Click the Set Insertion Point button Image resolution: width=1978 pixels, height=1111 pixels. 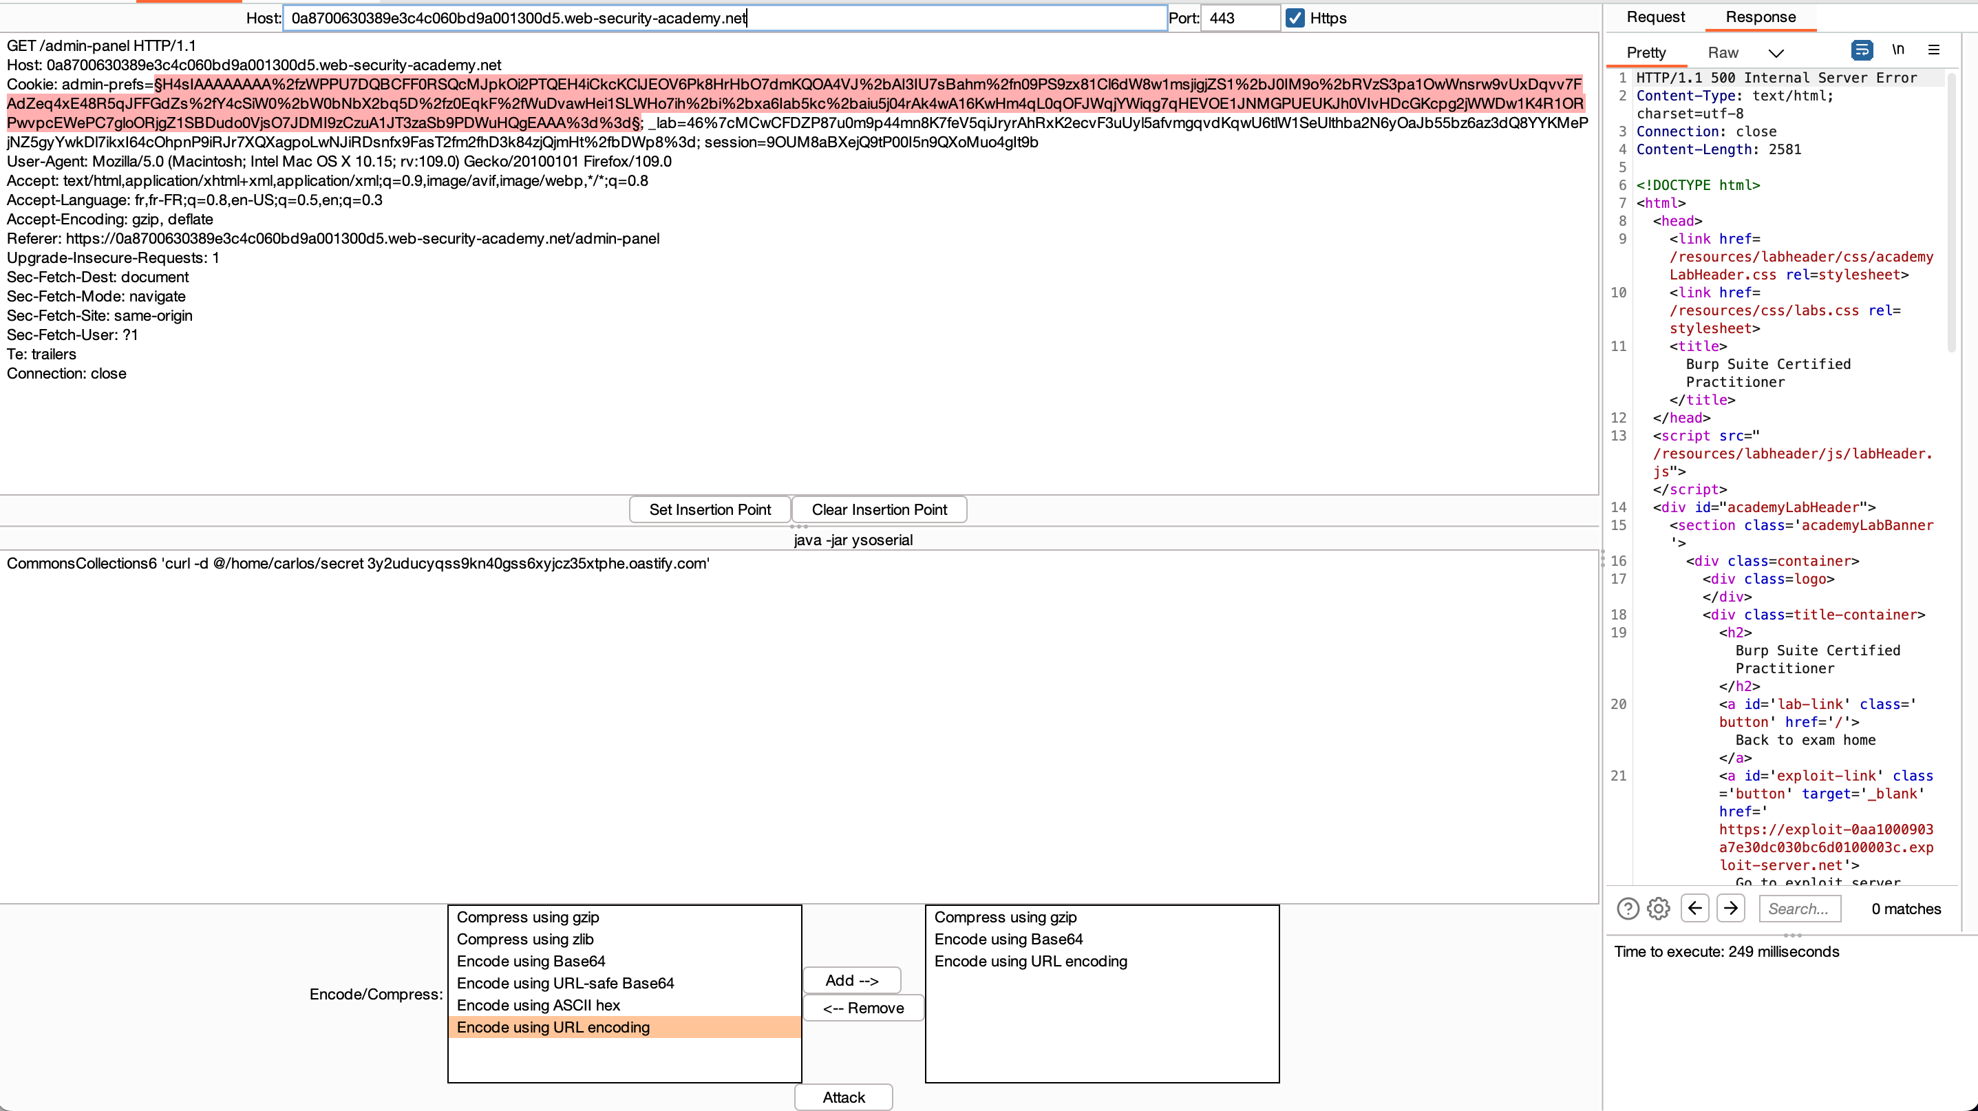[709, 509]
